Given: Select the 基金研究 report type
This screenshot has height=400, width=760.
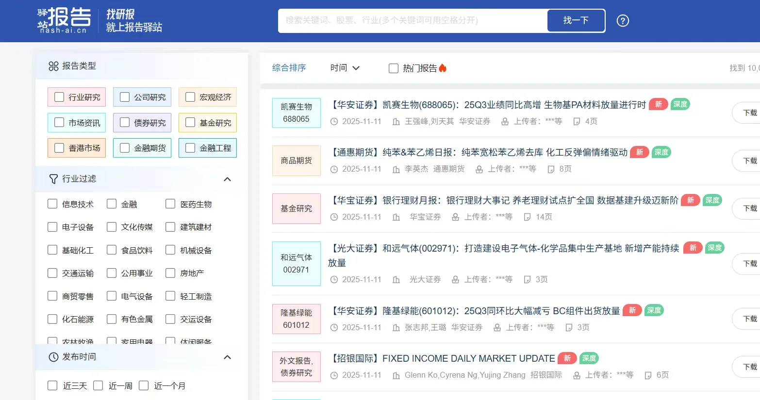Looking at the screenshot, I should [190, 122].
